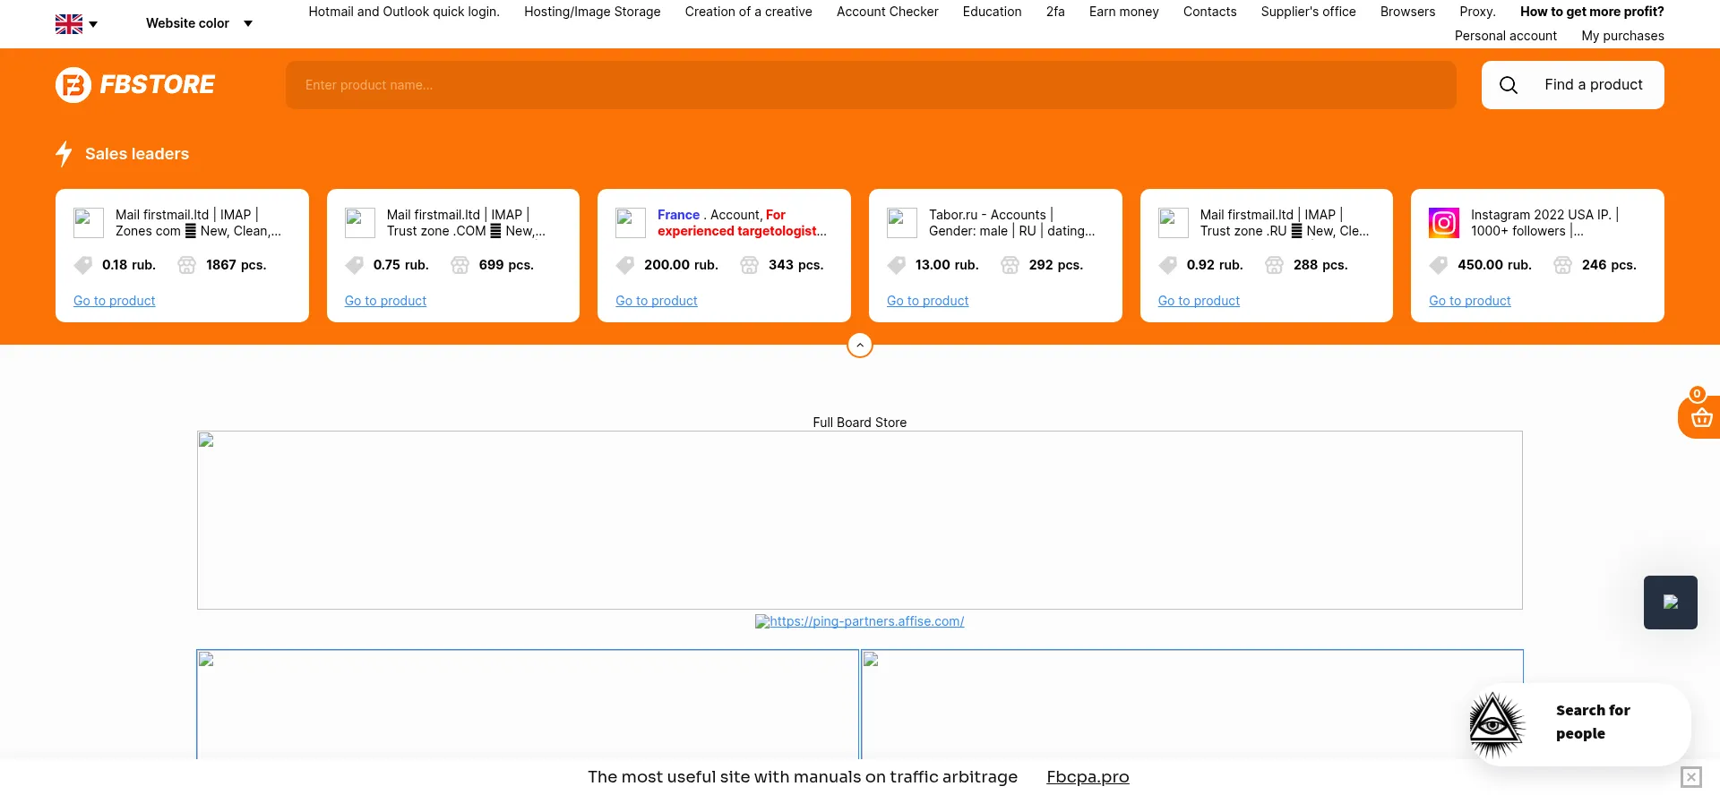Select the Education menu item
This screenshot has height=795, width=1720.
[x=992, y=12]
